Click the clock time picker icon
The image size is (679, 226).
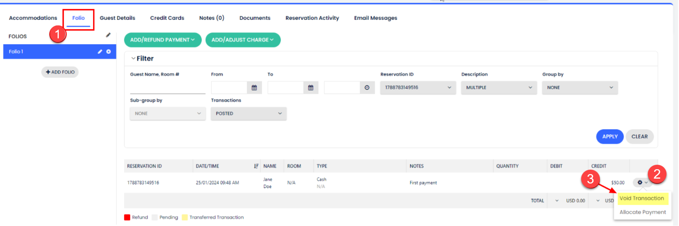(x=367, y=88)
